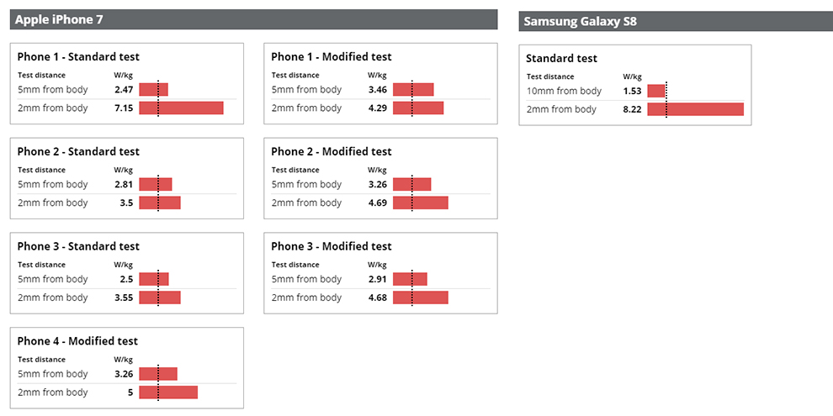Select the Phone 1 - Standard test title
Image resolution: width=833 pixels, height=416 pixels.
click(x=78, y=57)
